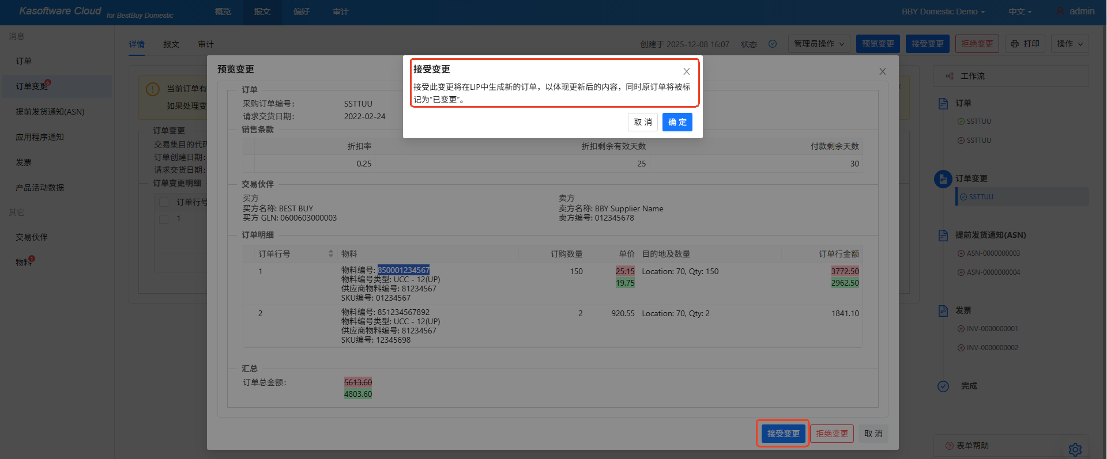1107x459 pixels.
Task: Close the 接受变更 confirmation popup
Action: 686,71
